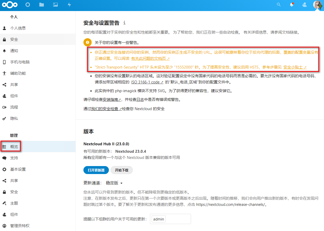Open 隐私 settings in the sidebar
Viewport: 324px width, 231px height.
tap(14, 118)
